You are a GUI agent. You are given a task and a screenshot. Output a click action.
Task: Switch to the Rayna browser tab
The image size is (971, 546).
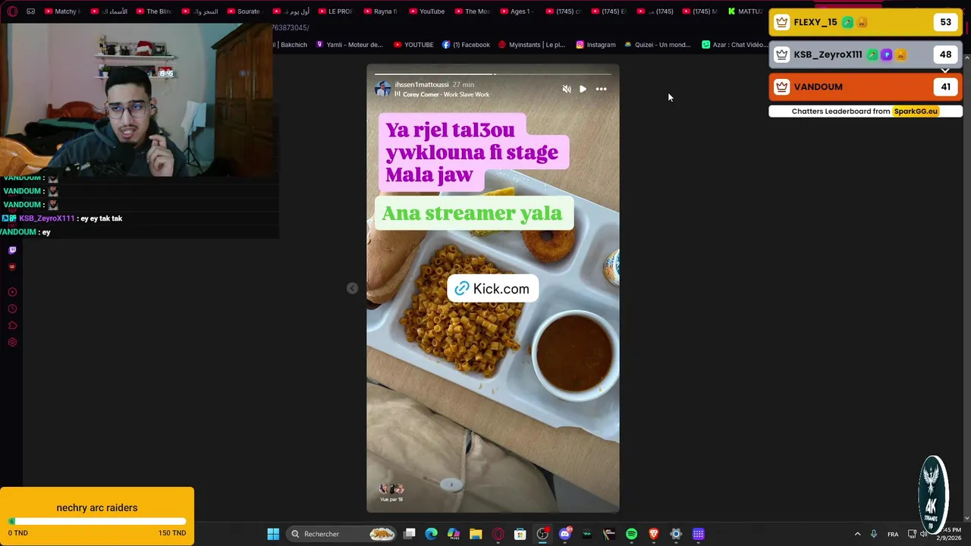click(381, 11)
